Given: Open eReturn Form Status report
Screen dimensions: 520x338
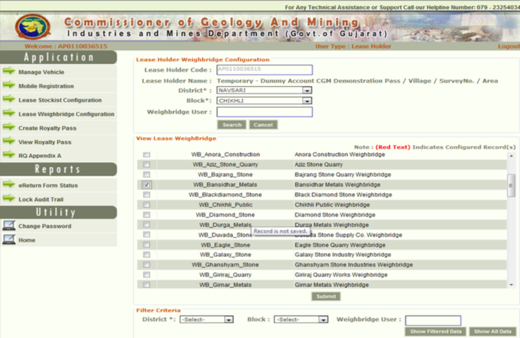Looking at the screenshot, I should tap(48, 186).
